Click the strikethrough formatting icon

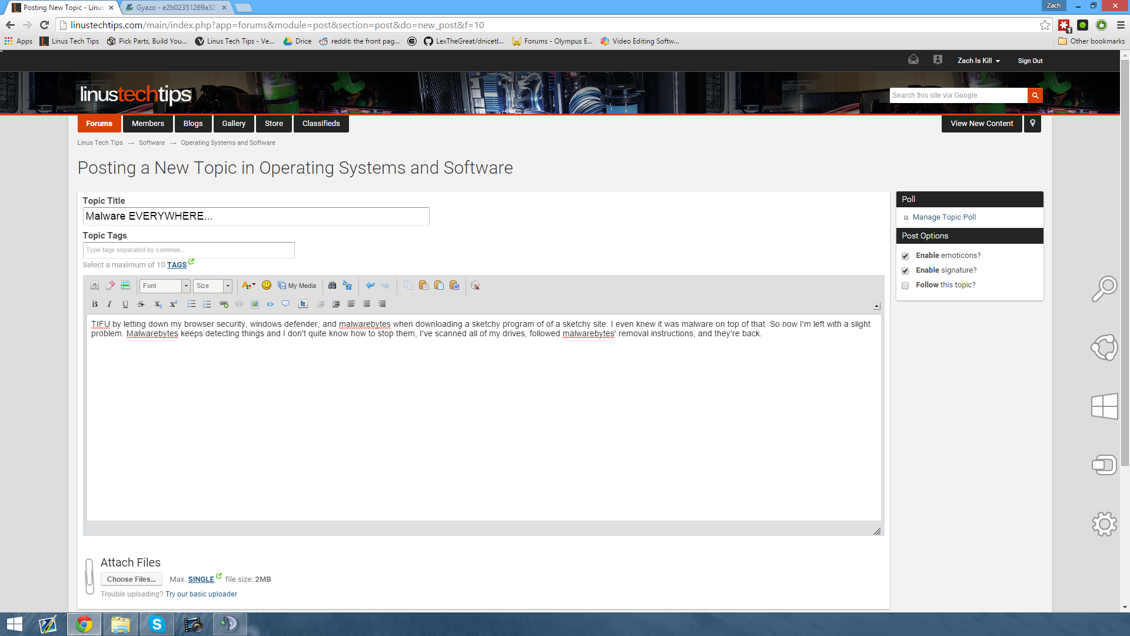(141, 304)
